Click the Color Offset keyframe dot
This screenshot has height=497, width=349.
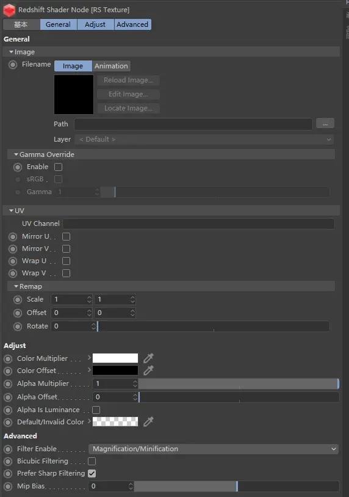pyautogui.click(x=8, y=371)
